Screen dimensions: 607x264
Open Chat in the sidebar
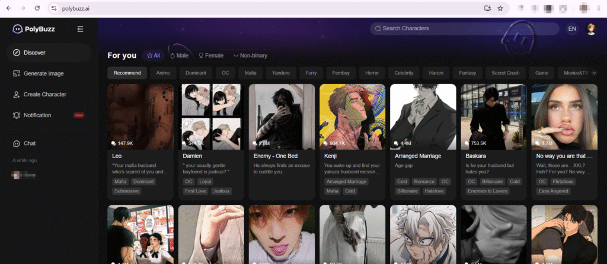[49, 143]
